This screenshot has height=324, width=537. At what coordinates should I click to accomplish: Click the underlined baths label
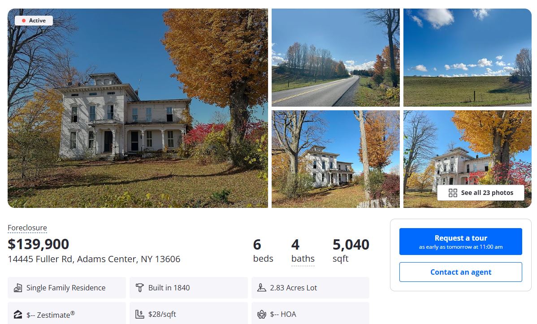point(303,259)
